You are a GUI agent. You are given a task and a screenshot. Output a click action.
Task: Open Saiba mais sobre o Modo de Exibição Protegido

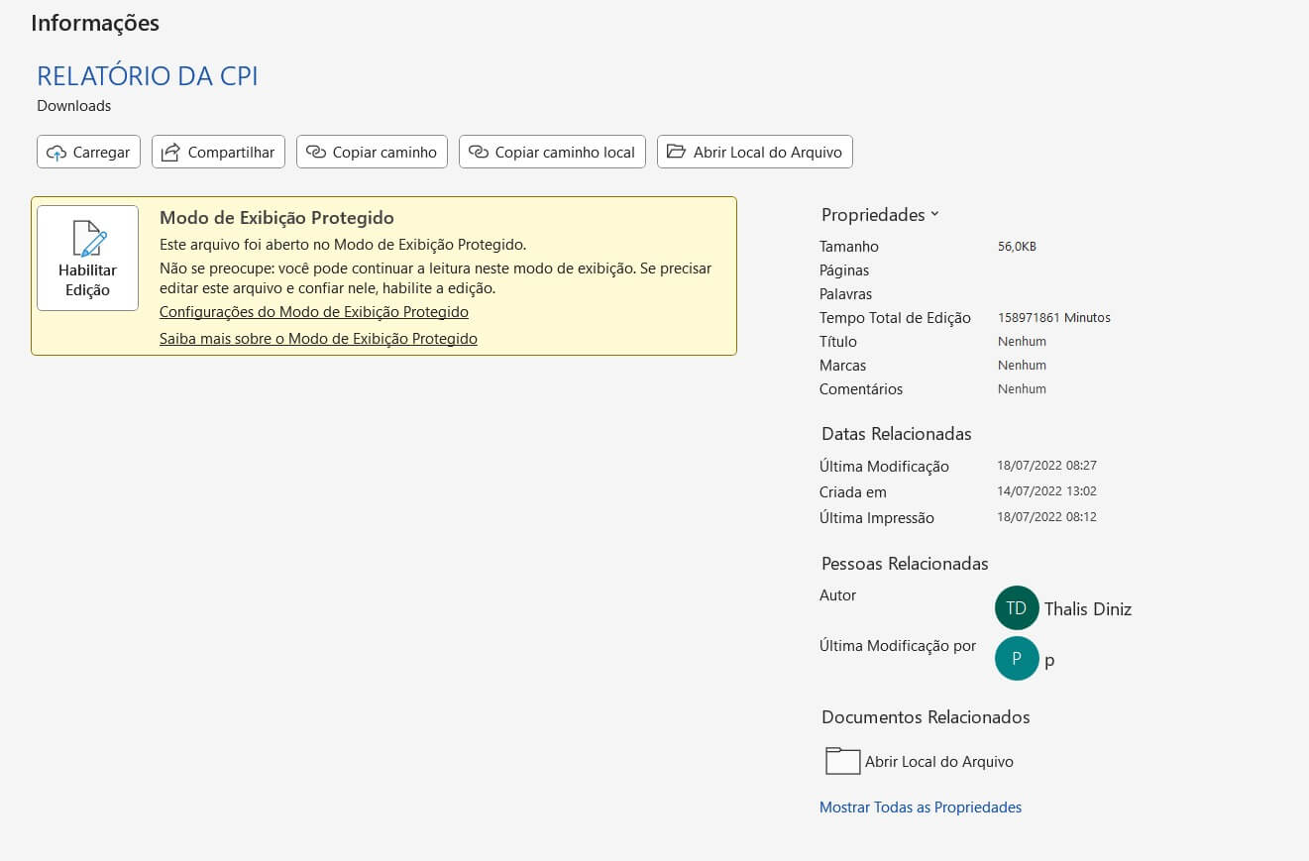click(318, 339)
